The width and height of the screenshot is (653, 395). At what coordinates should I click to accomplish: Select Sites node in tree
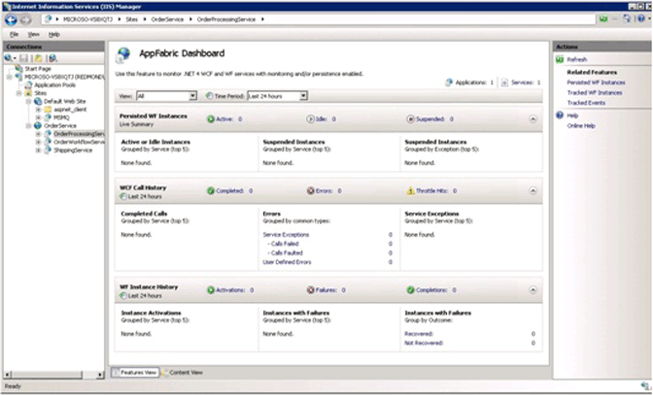[40, 93]
